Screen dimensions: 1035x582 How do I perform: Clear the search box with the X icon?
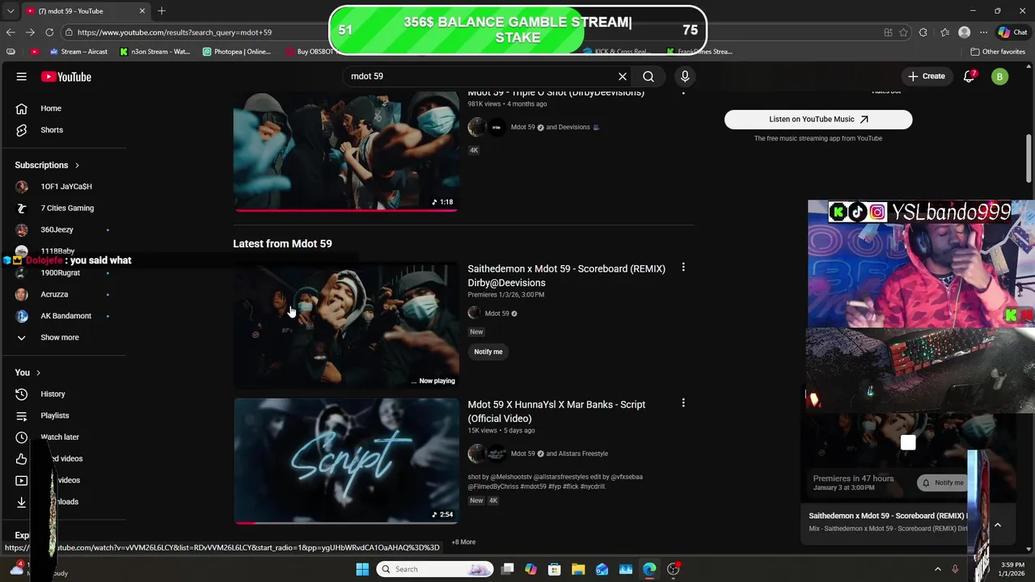coord(623,77)
